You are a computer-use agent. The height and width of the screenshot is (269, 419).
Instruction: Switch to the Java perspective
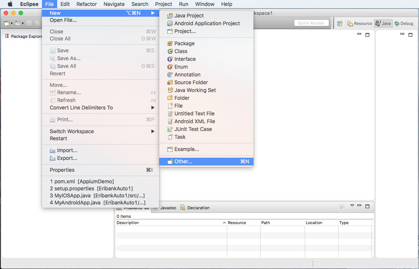(x=383, y=23)
